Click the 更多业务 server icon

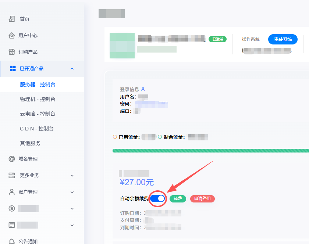[12, 175]
